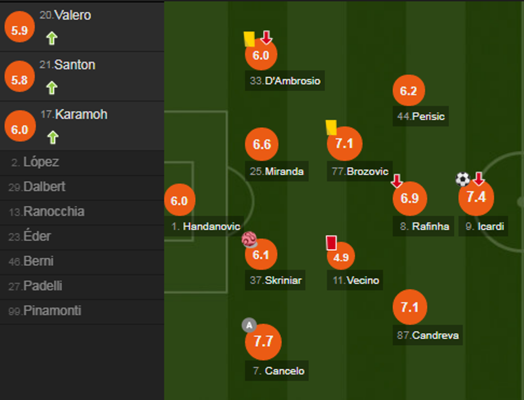
Task: Click Skriniar's own goal ball icon
Action: click(x=249, y=239)
